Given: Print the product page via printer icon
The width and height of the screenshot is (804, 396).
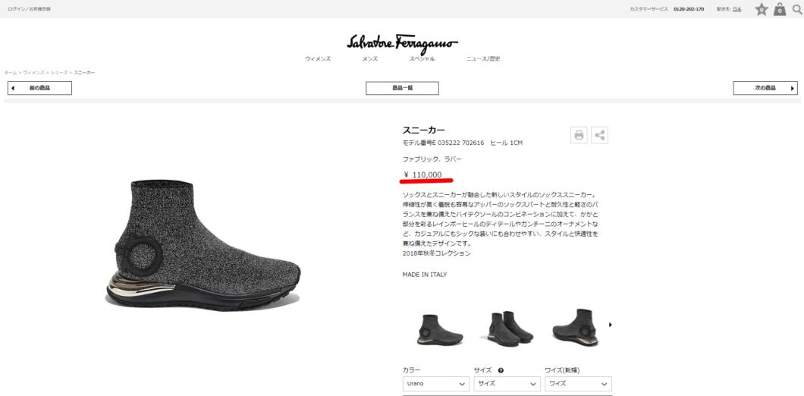Looking at the screenshot, I should 579,136.
